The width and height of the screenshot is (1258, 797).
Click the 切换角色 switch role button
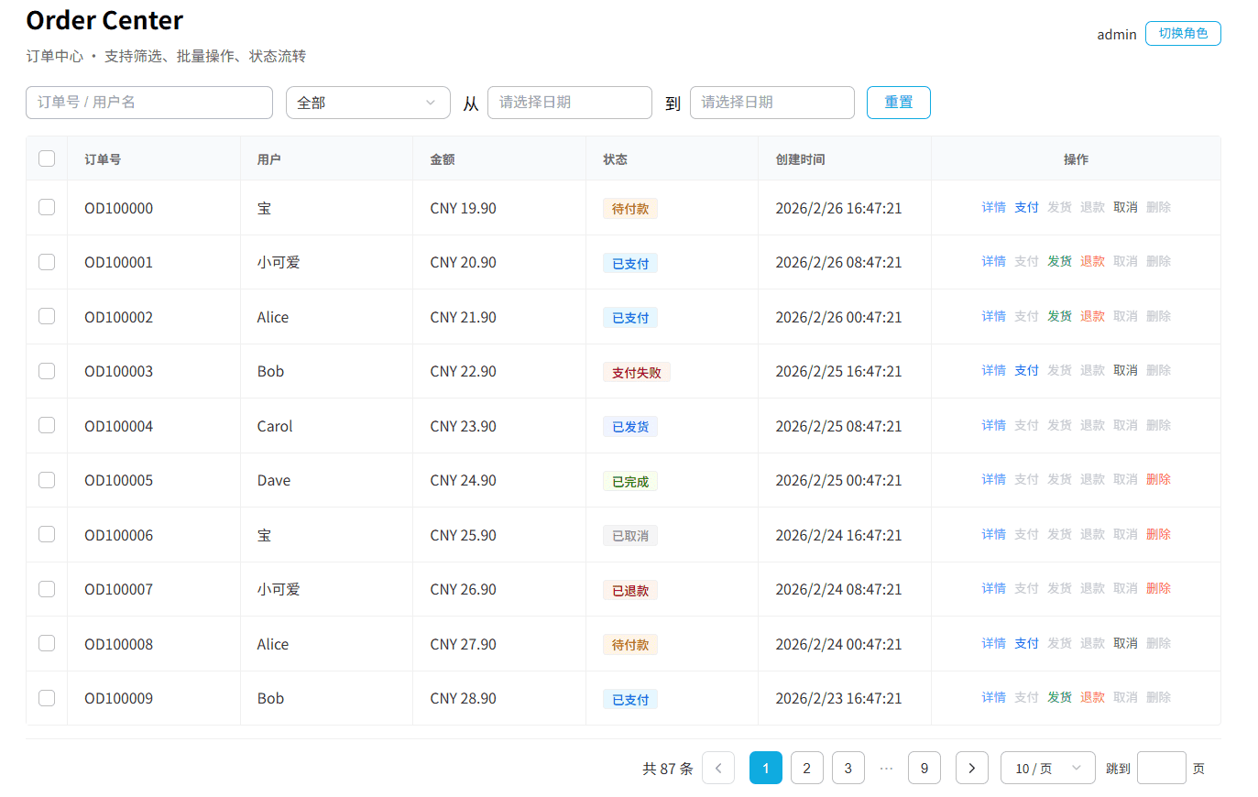point(1182,33)
